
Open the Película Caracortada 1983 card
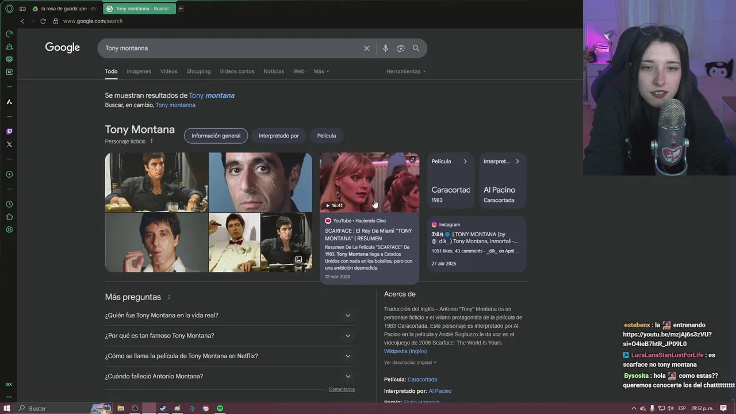coord(451,180)
